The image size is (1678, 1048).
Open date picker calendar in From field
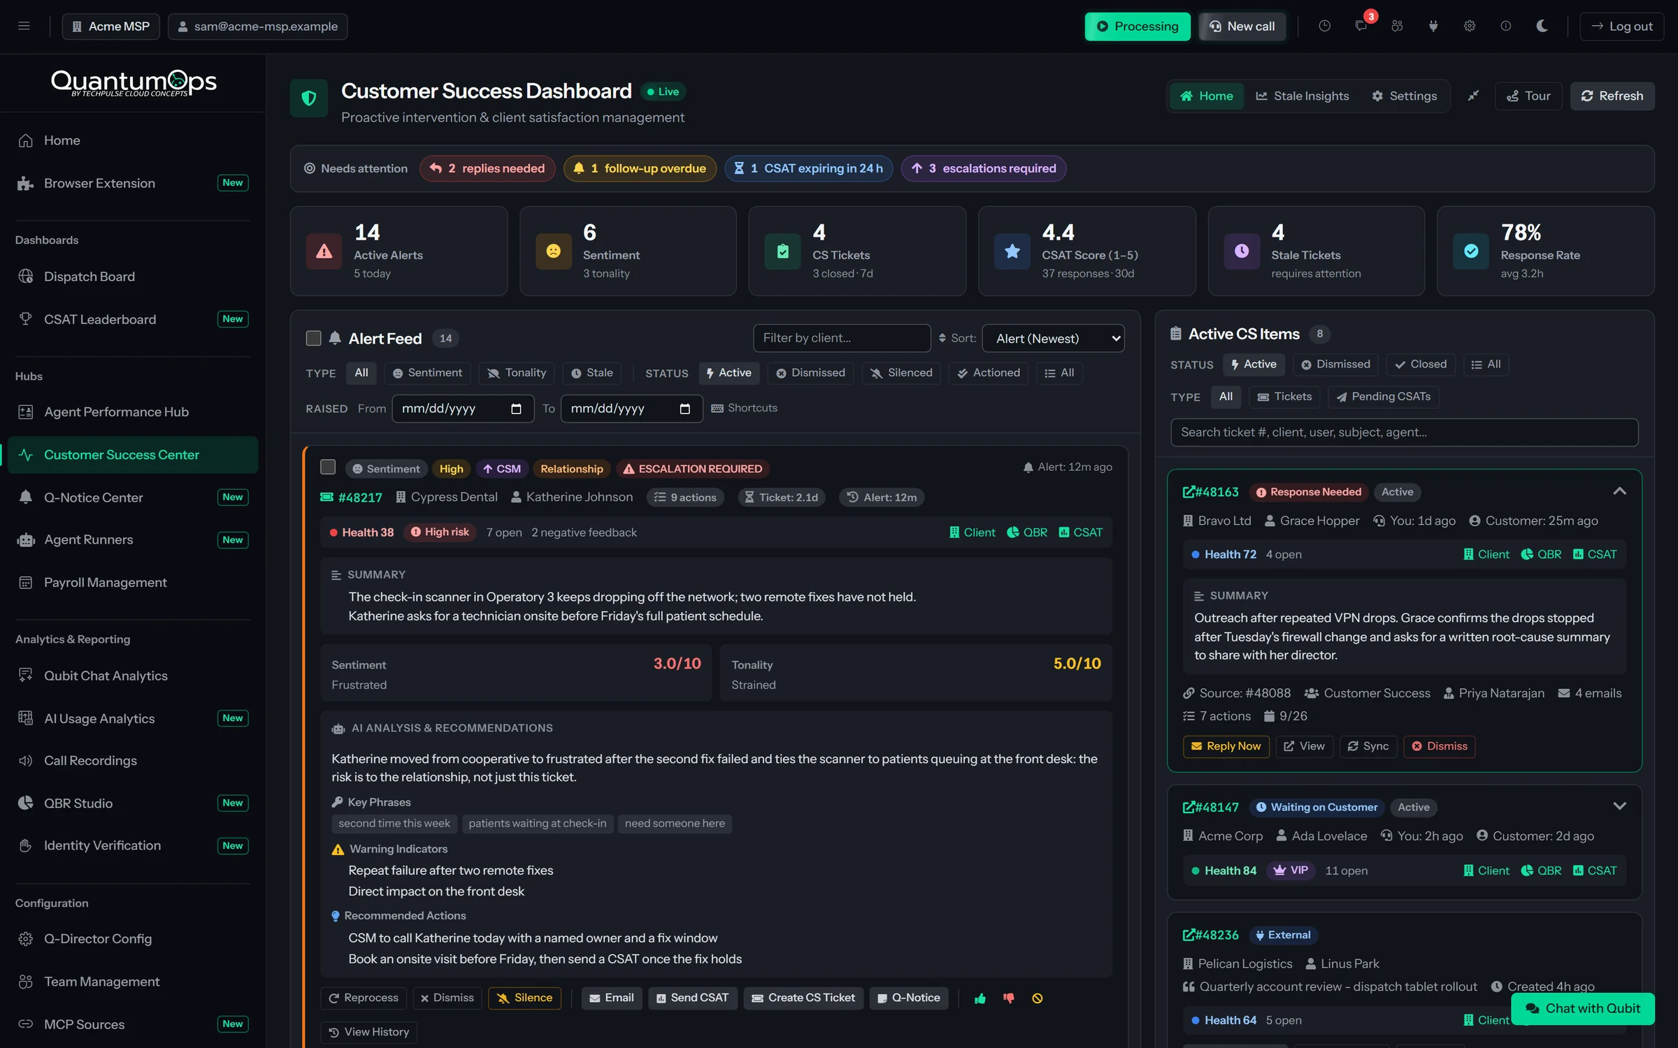coord(516,409)
